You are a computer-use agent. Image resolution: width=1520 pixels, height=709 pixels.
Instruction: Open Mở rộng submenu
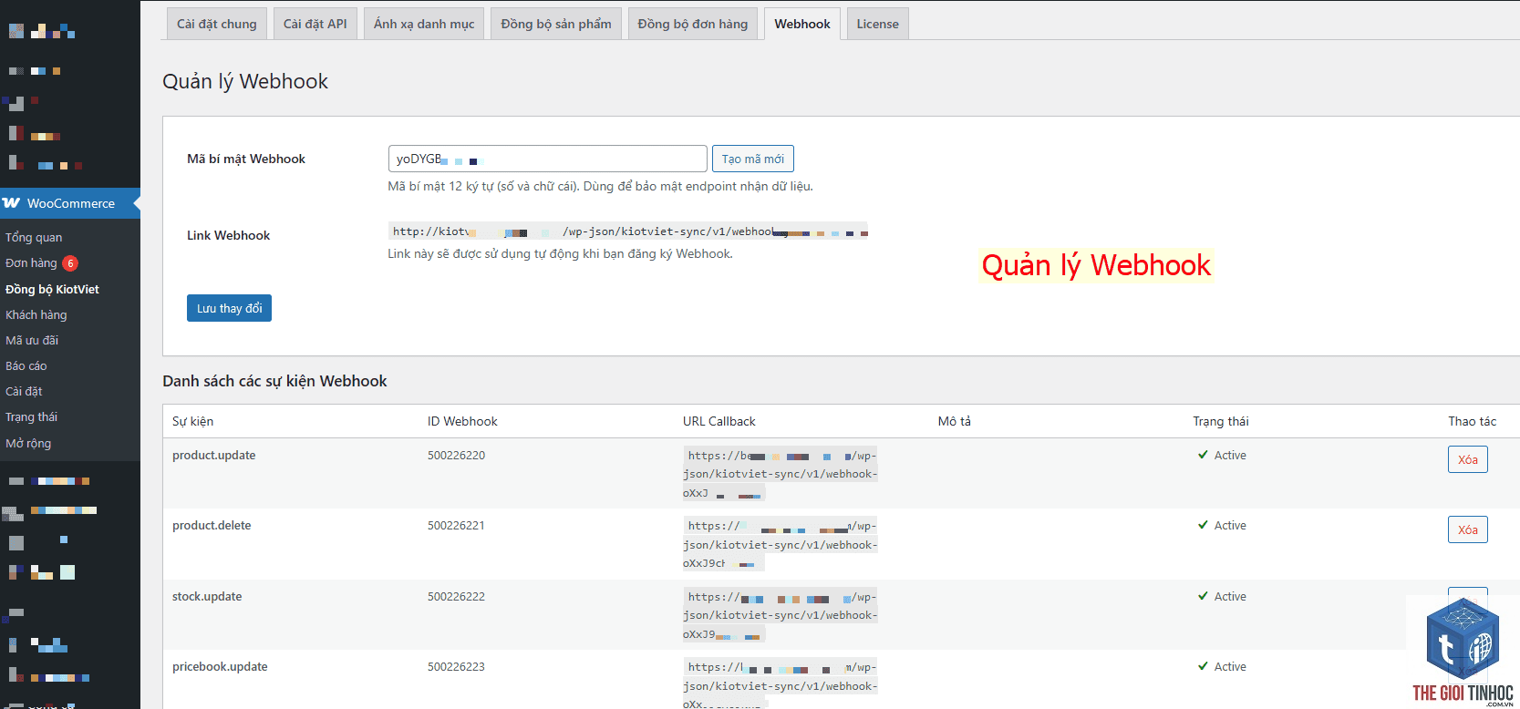click(28, 443)
